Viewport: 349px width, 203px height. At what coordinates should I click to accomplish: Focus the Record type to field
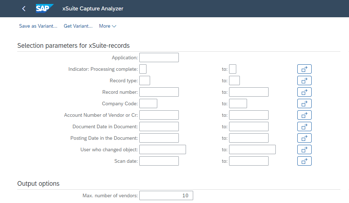click(x=234, y=80)
